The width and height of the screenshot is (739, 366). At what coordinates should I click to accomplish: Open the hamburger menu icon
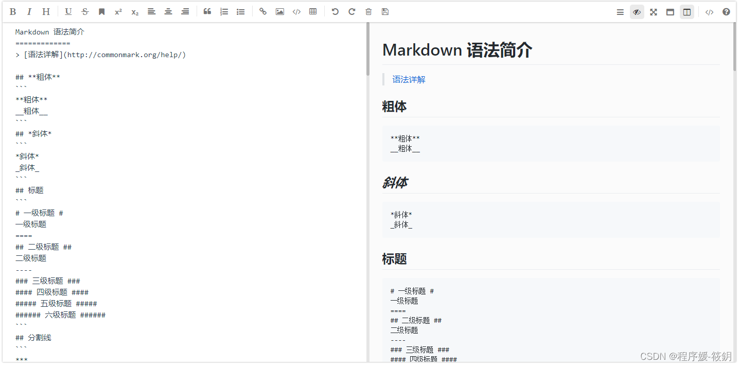(x=620, y=12)
